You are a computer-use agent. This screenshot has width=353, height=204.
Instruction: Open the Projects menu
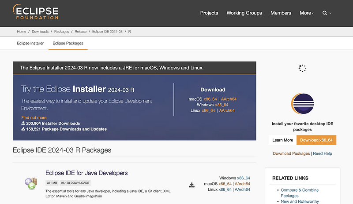(209, 13)
